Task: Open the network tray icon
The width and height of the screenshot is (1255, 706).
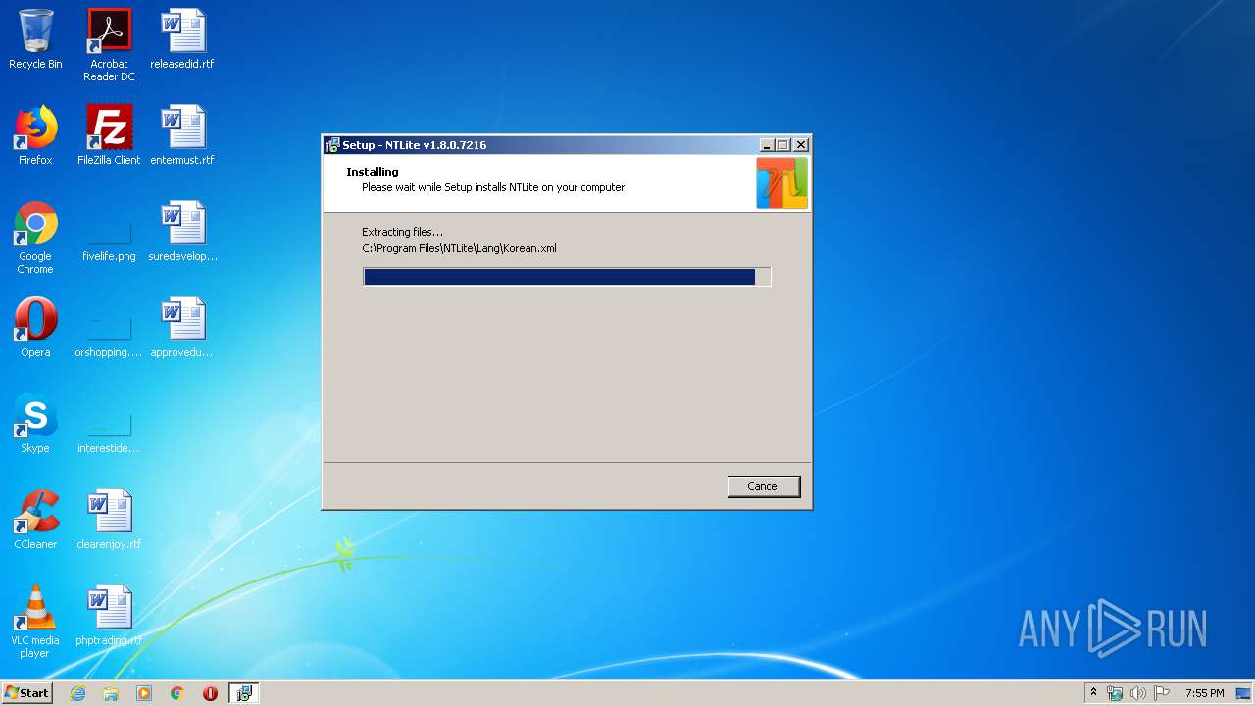Action: (x=1115, y=693)
